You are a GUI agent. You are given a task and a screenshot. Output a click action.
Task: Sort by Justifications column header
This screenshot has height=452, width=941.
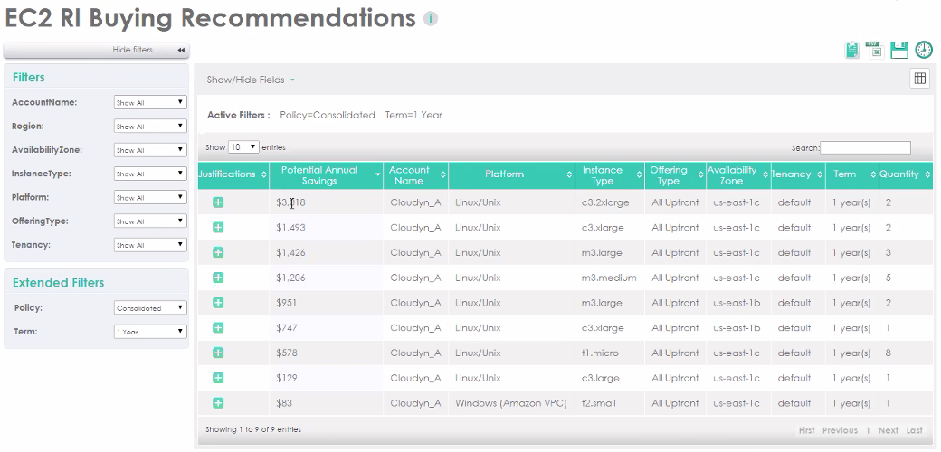click(x=233, y=175)
